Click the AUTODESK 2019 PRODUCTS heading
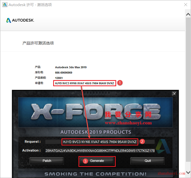The width and height of the screenshot is (191, 178). (96, 132)
